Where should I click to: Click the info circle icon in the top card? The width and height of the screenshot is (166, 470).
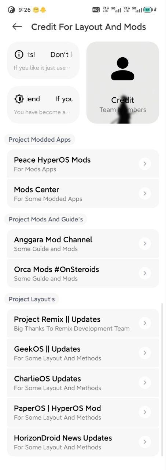click(19, 54)
